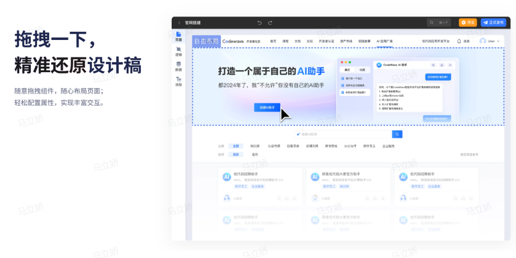Select AI 应用广场 in the navigation bar
Viewport: 516px width, 258px height.
click(384, 41)
